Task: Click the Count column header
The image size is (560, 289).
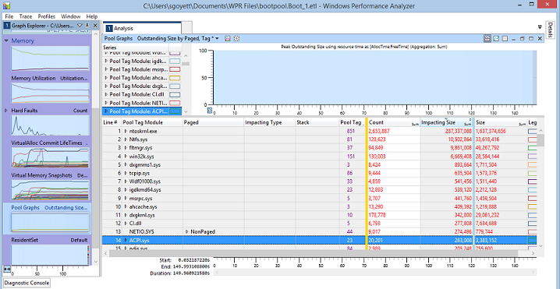Action: pyautogui.click(x=394, y=122)
